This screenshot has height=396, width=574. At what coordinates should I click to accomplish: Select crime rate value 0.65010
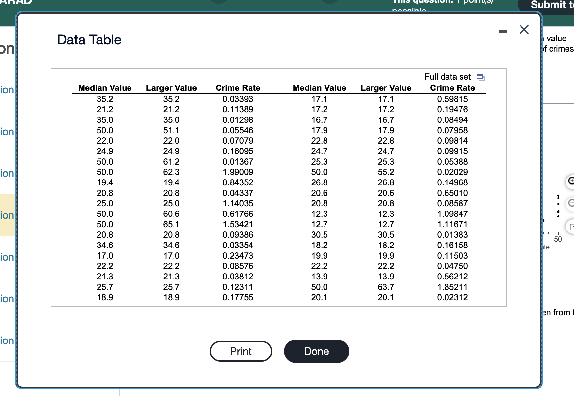pos(453,193)
